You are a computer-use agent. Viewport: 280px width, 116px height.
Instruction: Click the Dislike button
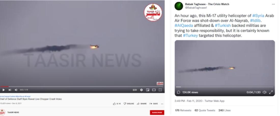coord(129,104)
